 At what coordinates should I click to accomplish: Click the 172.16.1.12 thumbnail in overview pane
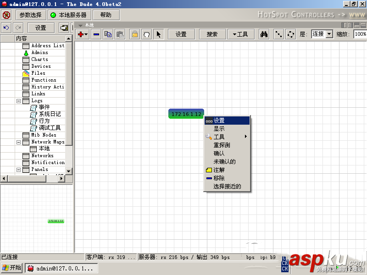56,221
